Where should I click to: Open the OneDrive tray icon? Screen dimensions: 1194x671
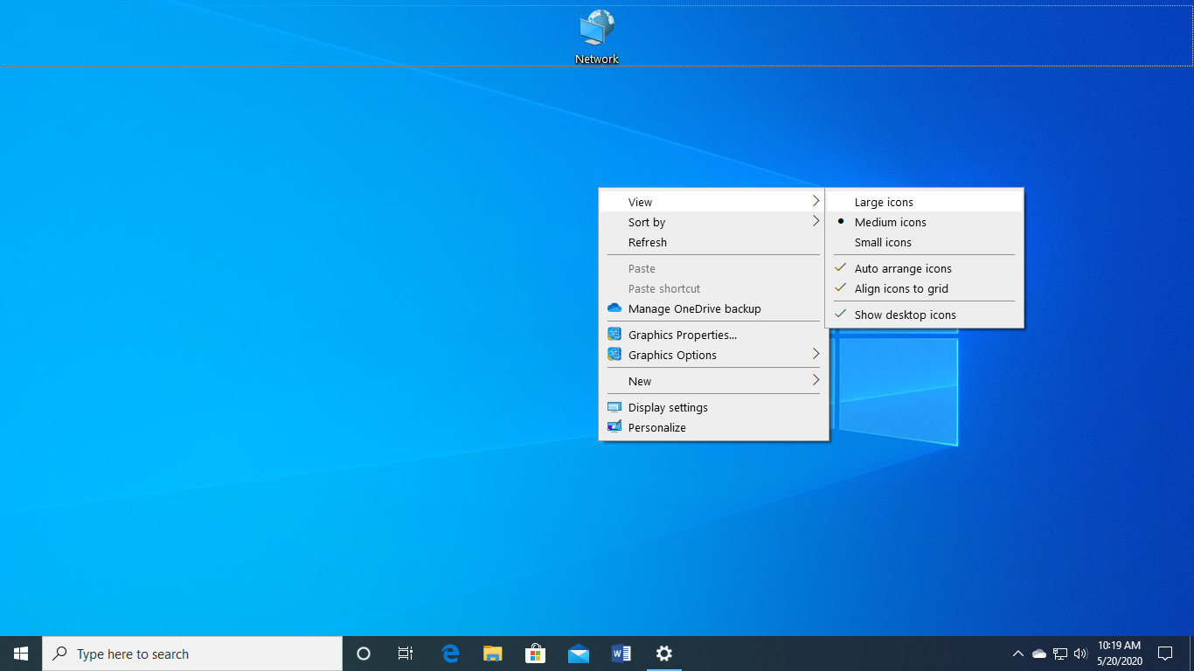1039,654
